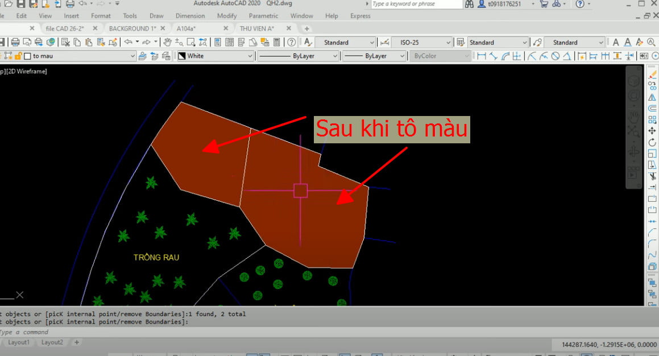Click the Find Text magnifier icon
This screenshot has width=659, height=356.
[x=651, y=42]
